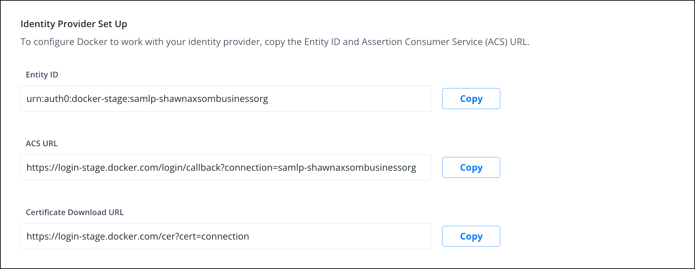Screen dimensions: 695x269
Task: Click the Identity Provider Set Up heading
Action: point(74,24)
